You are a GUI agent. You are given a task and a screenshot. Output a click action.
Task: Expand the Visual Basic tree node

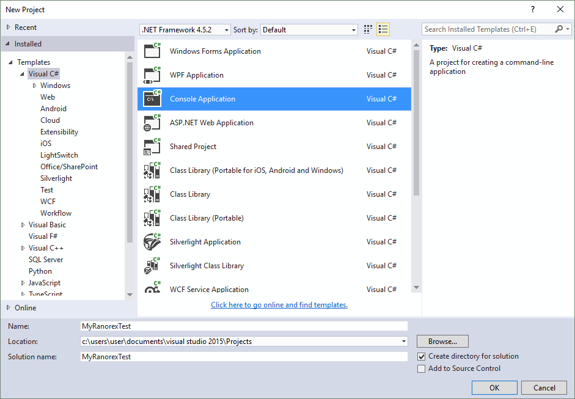[23, 225]
